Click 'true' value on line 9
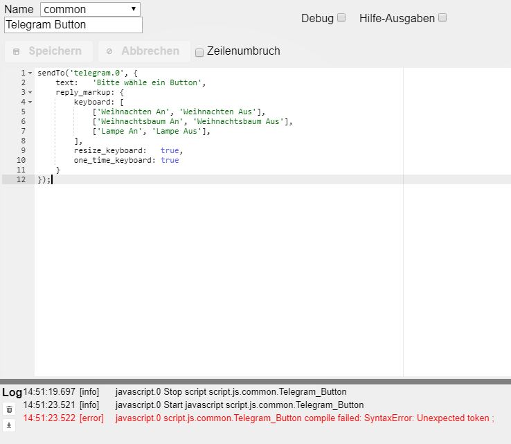Image resolution: width=511 pixels, height=444 pixels. 170,150
